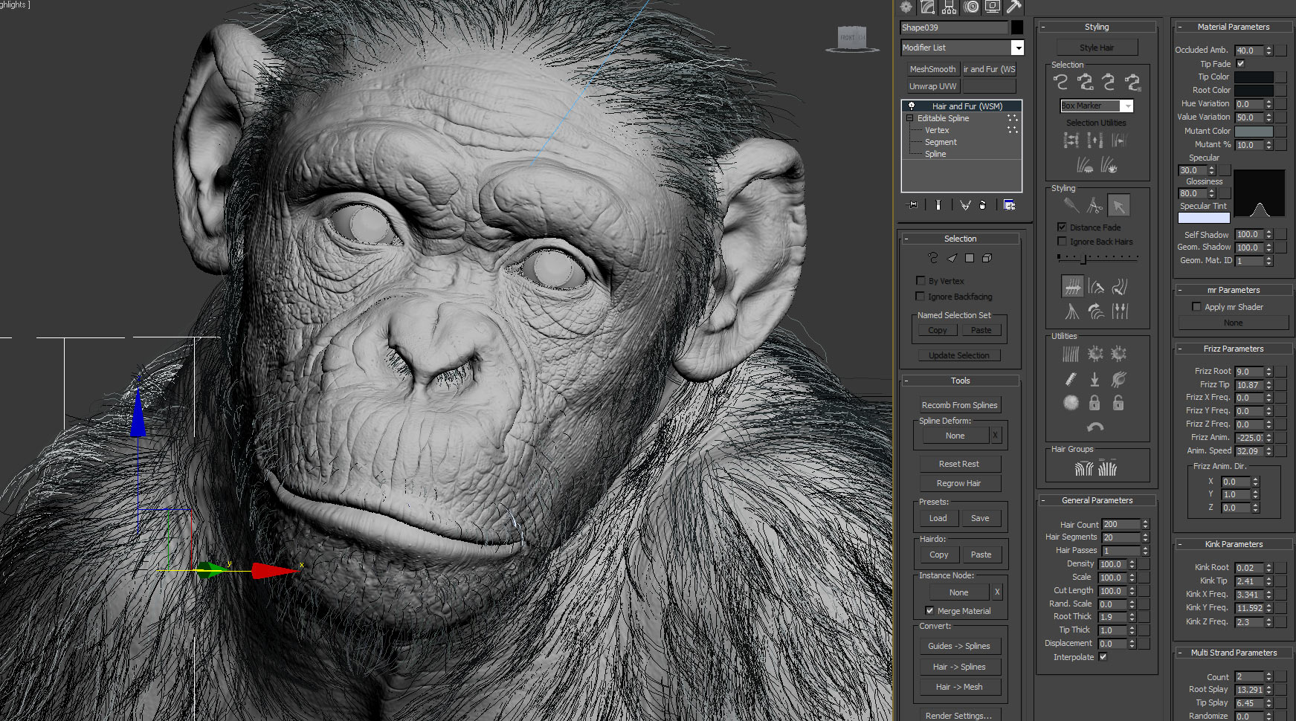Collapse the Editable Spline tree node
Image resolution: width=1296 pixels, height=721 pixels.
(x=909, y=118)
